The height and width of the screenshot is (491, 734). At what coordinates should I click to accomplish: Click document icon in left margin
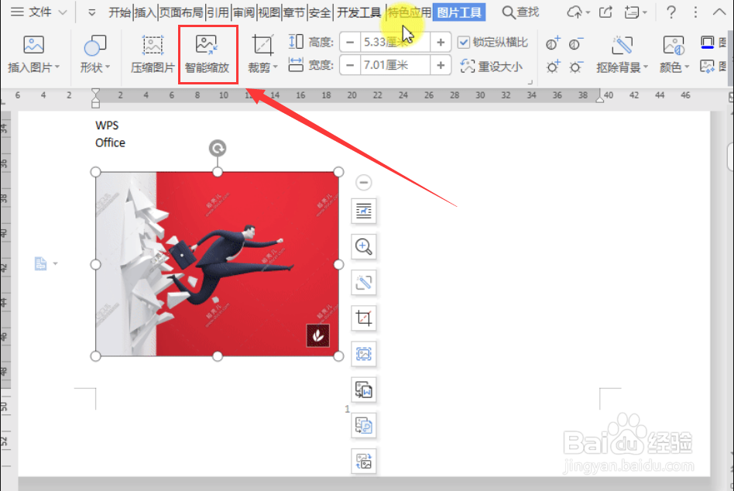(41, 263)
